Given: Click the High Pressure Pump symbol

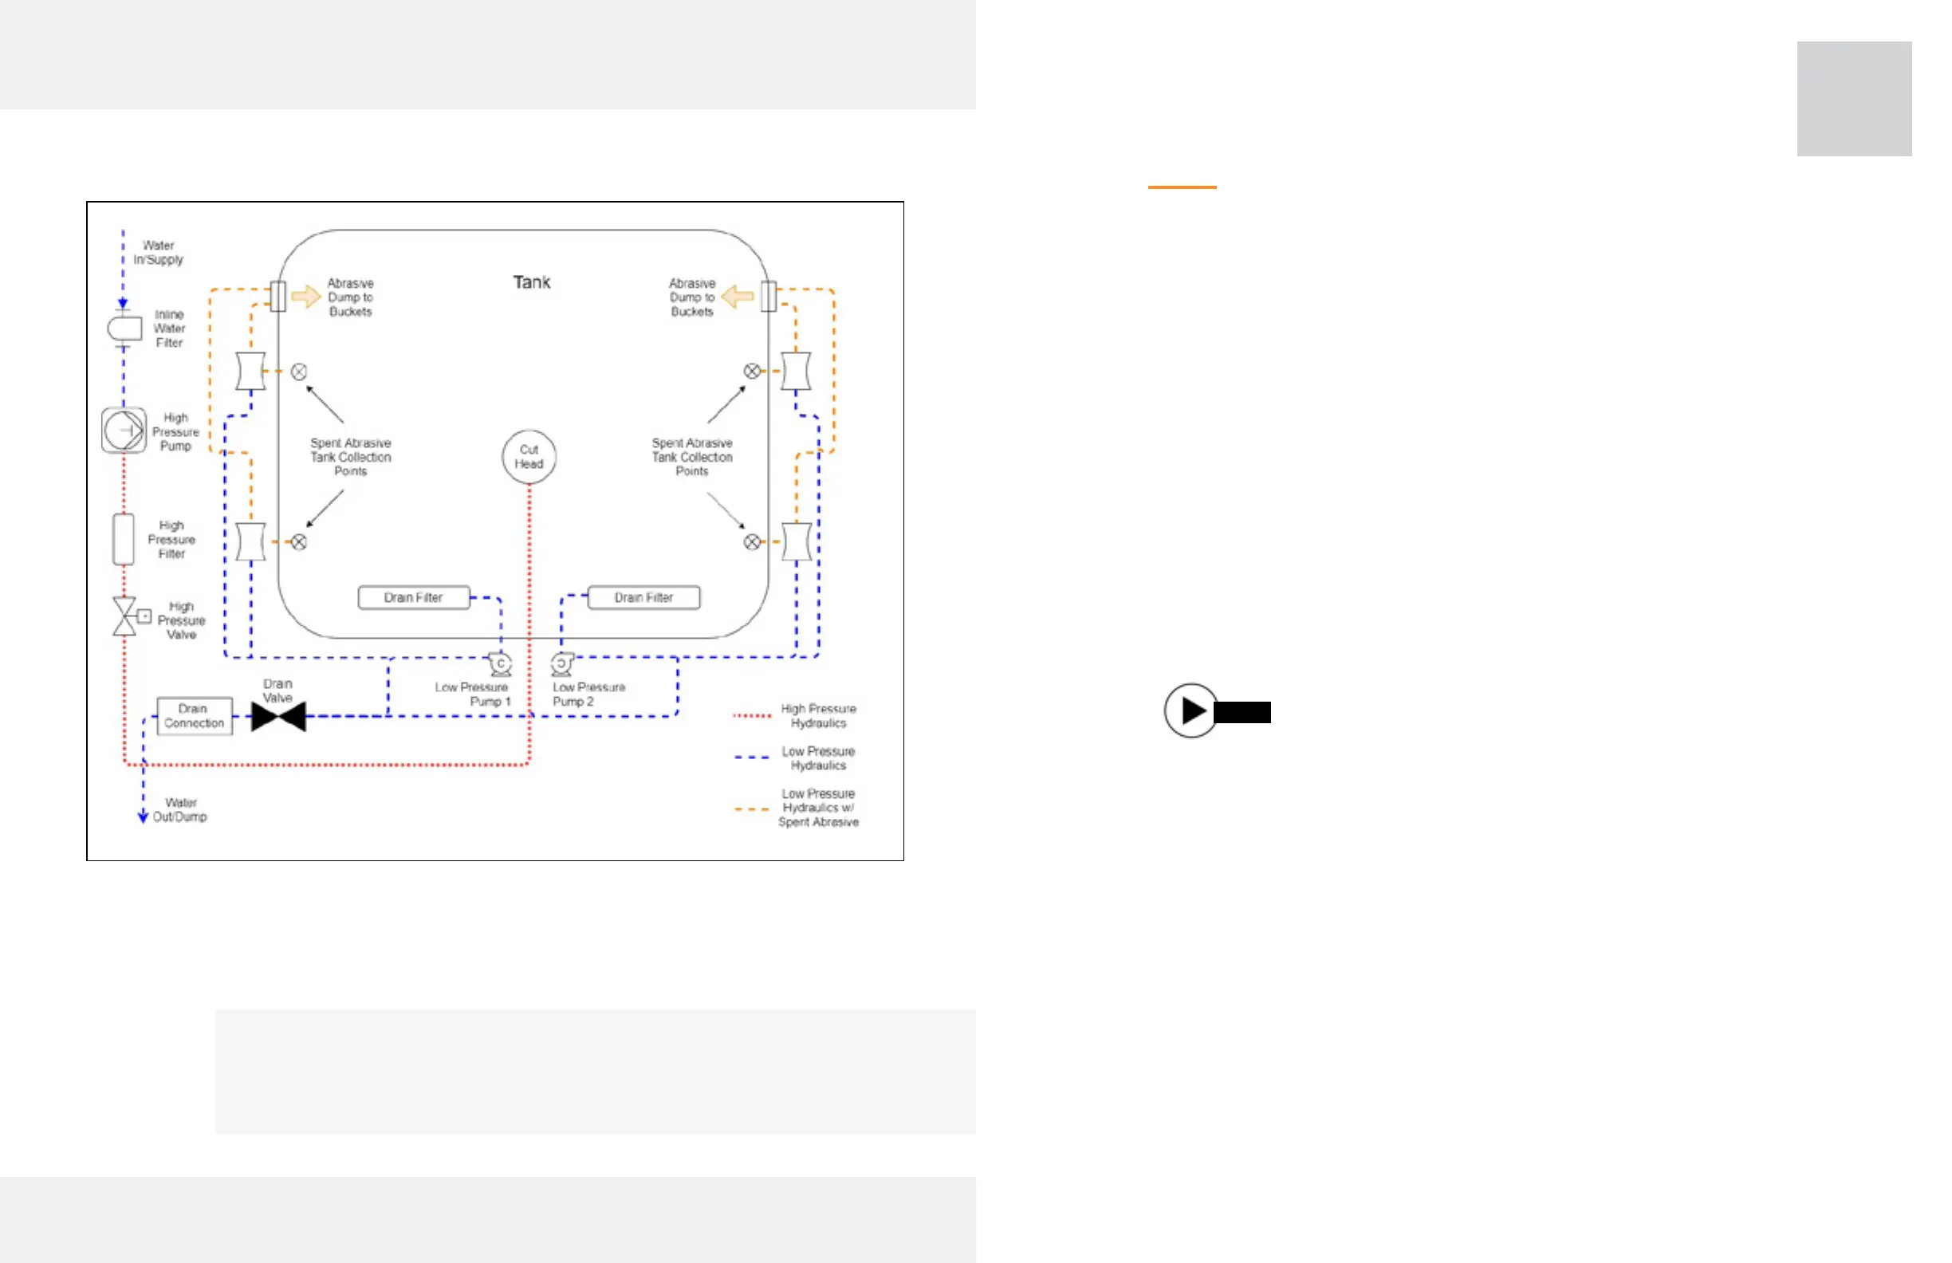Looking at the screenshot, I should pos(124,431).
